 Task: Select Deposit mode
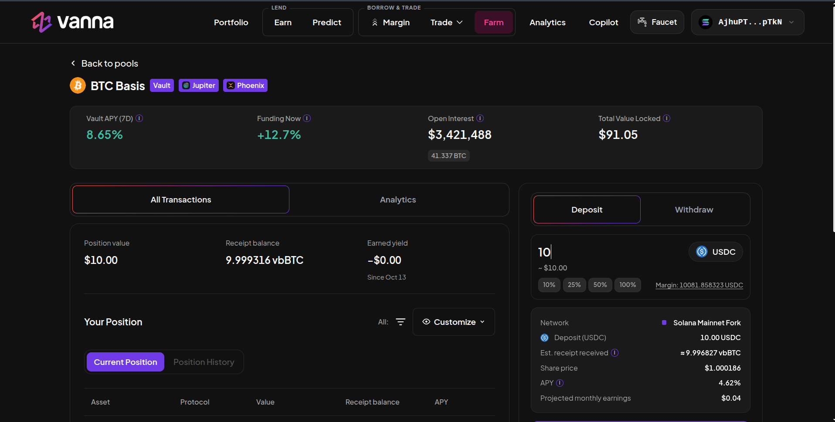tap(587, 209)
